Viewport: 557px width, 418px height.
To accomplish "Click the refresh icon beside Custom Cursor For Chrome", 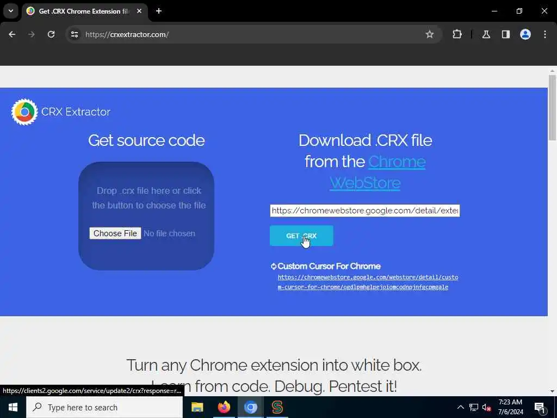I will [274, 266].
